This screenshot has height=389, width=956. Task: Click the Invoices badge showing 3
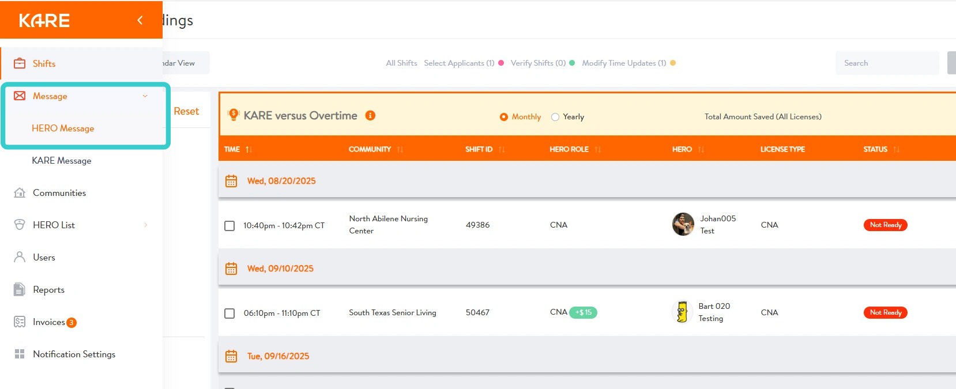[71, 323]
